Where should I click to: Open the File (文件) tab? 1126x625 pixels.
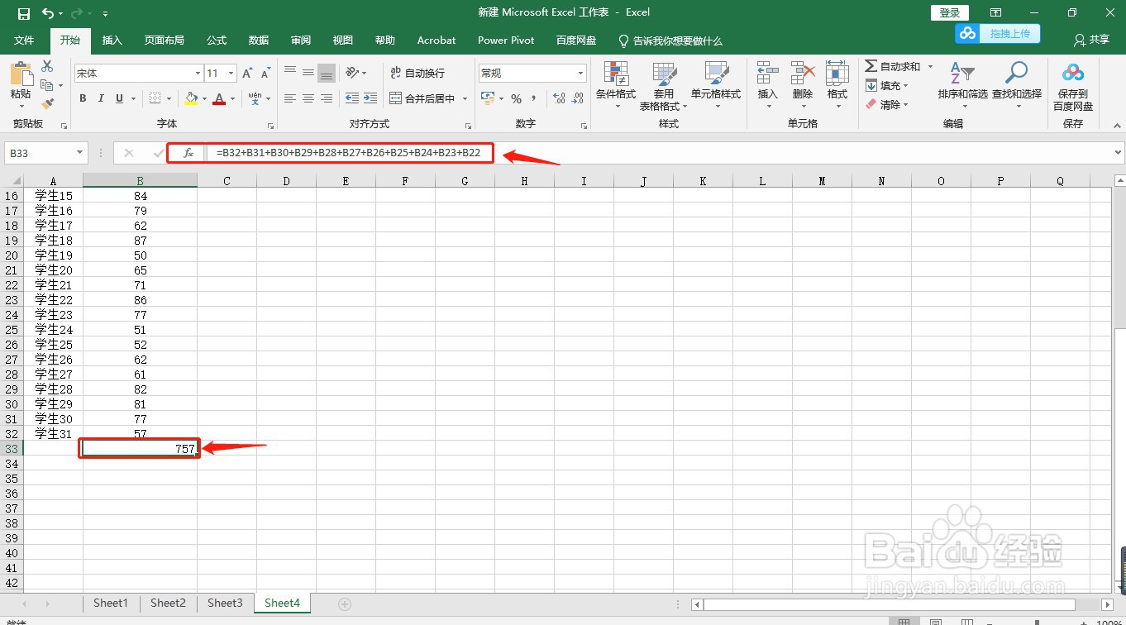click(24, 41)
